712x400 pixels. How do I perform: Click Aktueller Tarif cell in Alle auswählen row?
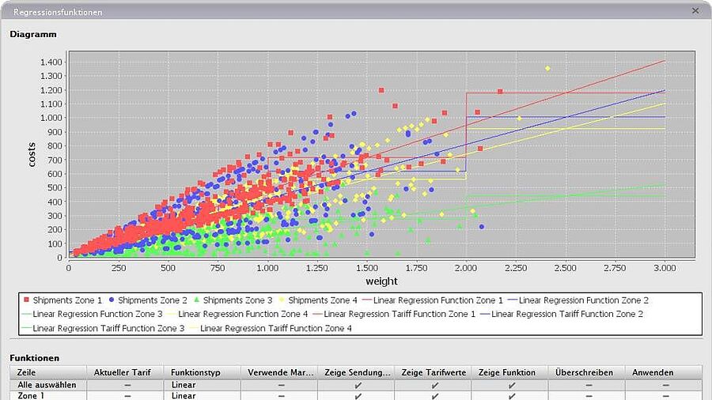click(127, 385)
